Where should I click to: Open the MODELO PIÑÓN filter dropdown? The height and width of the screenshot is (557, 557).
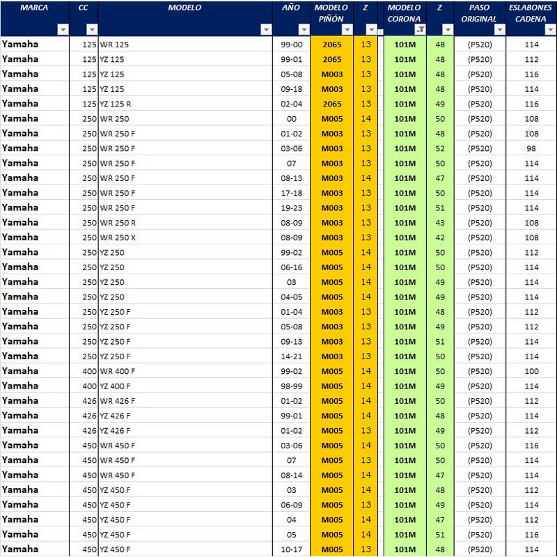(347, 29)
